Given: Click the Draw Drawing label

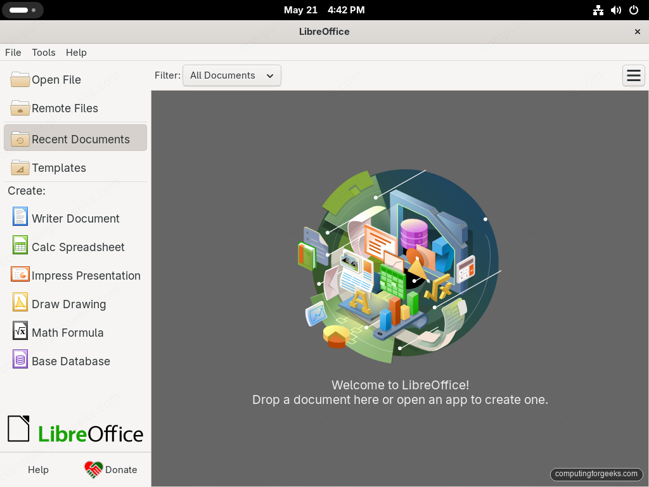Looking at the screenshot, I should tap(68, 304).
